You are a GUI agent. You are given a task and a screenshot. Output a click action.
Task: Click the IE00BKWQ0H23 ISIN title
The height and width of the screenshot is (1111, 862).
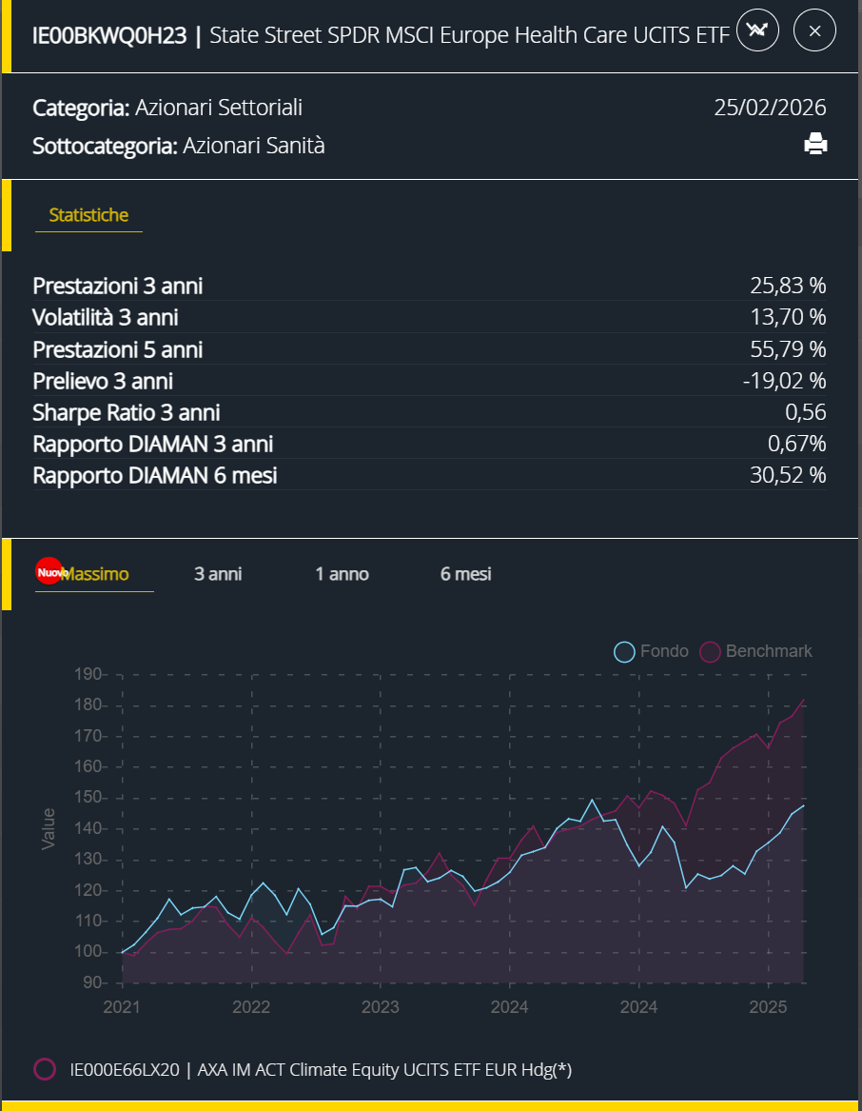(109, 35)
